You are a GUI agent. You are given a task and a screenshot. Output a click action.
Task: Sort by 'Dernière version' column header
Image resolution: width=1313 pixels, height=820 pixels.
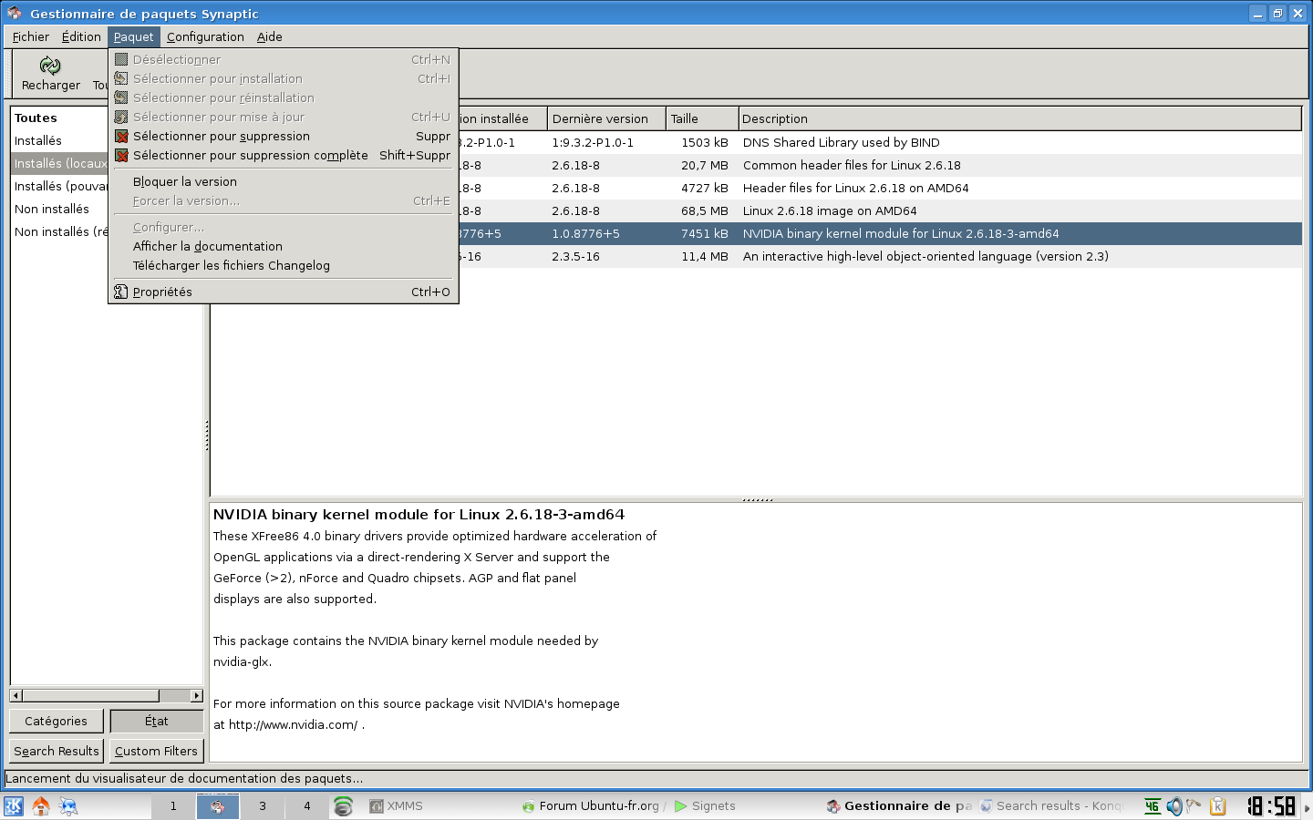point(606,118)
